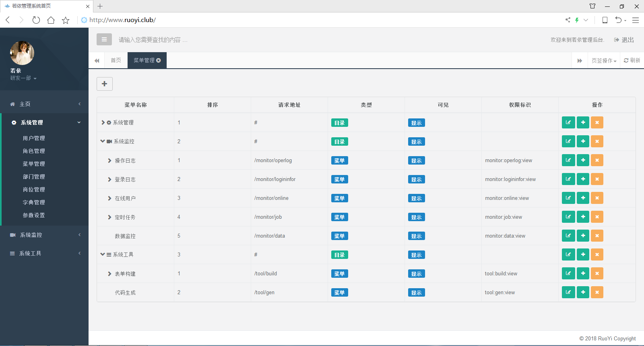The width and height of the screenshot is (644, 346).
Task: Click the 菜单名称 column header
Action: pos(136,105)
